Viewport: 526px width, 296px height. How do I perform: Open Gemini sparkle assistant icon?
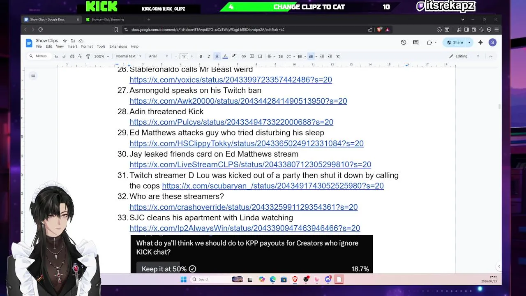point(480,42)
